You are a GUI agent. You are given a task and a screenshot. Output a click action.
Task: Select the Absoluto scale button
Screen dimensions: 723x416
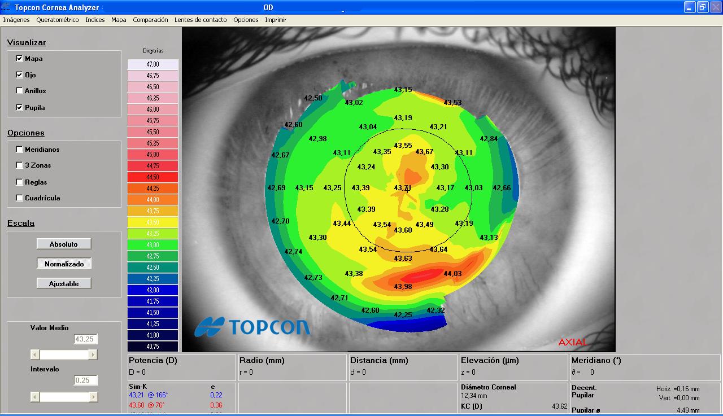coord(64,244)
